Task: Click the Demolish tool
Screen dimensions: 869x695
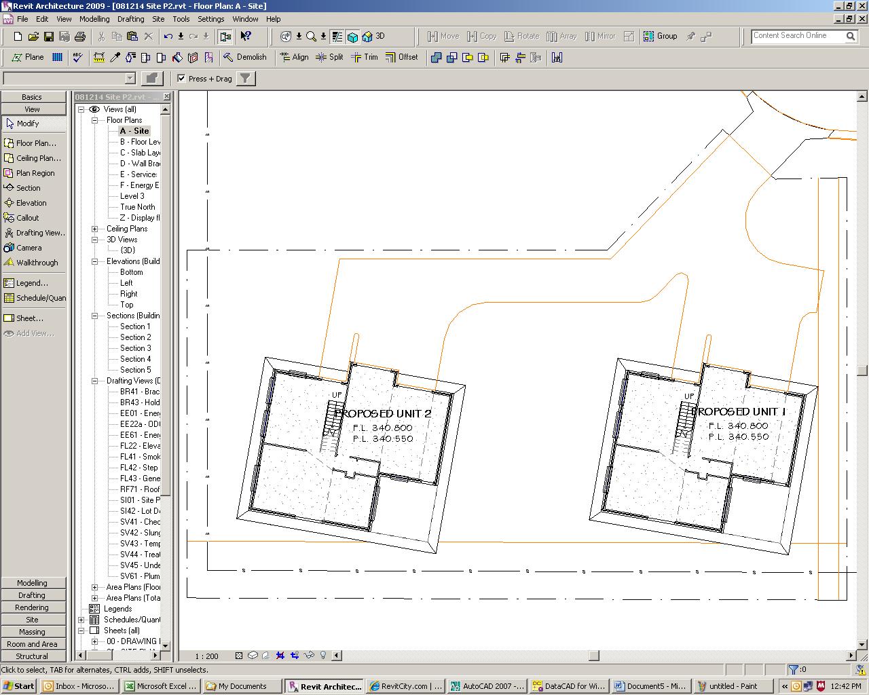Action: tap(244, 58)
